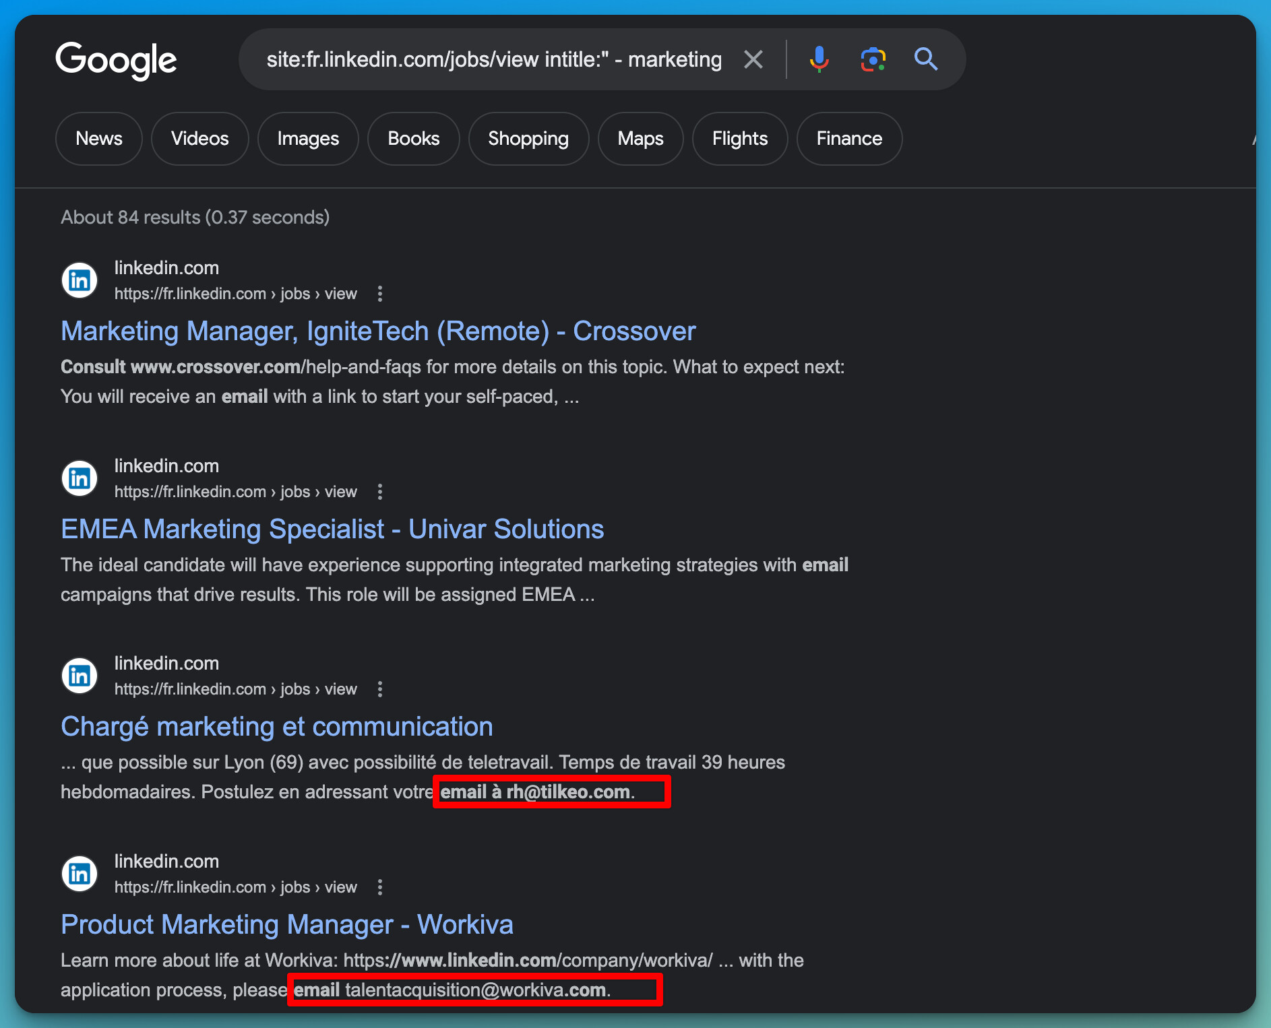
Task: Switch to the Finance tab
Action: (x=849, y=139)
